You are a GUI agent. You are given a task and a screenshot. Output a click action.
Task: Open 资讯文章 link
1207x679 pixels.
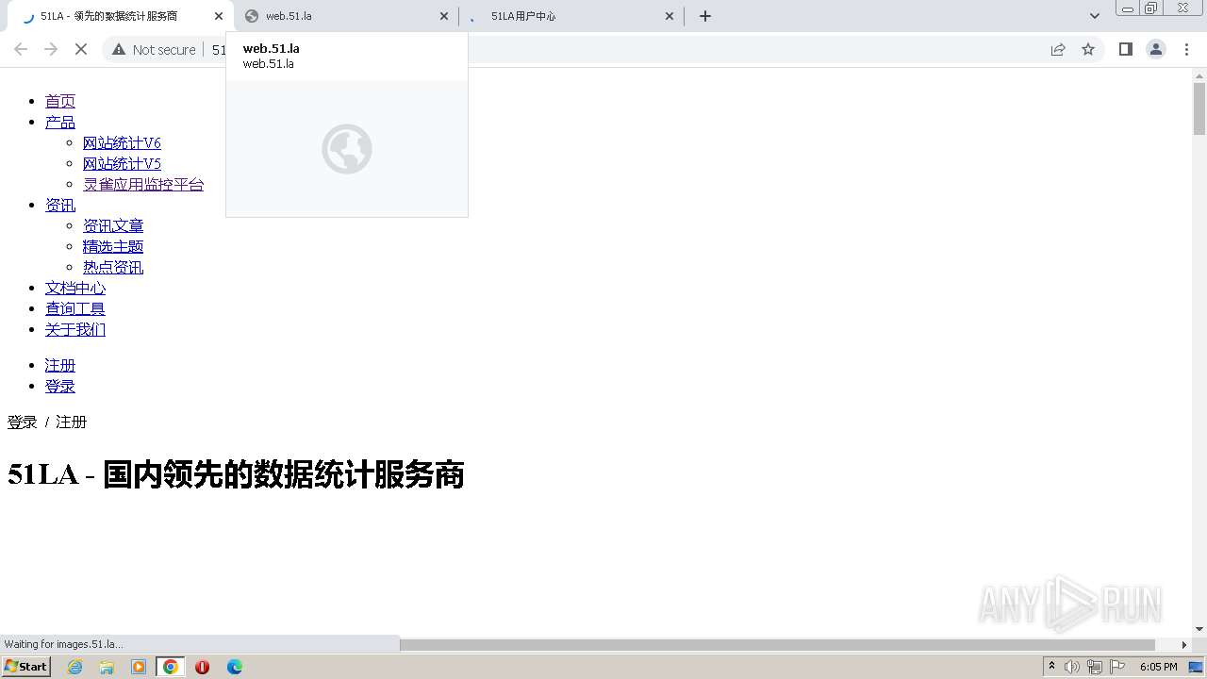tap(113, 225)
